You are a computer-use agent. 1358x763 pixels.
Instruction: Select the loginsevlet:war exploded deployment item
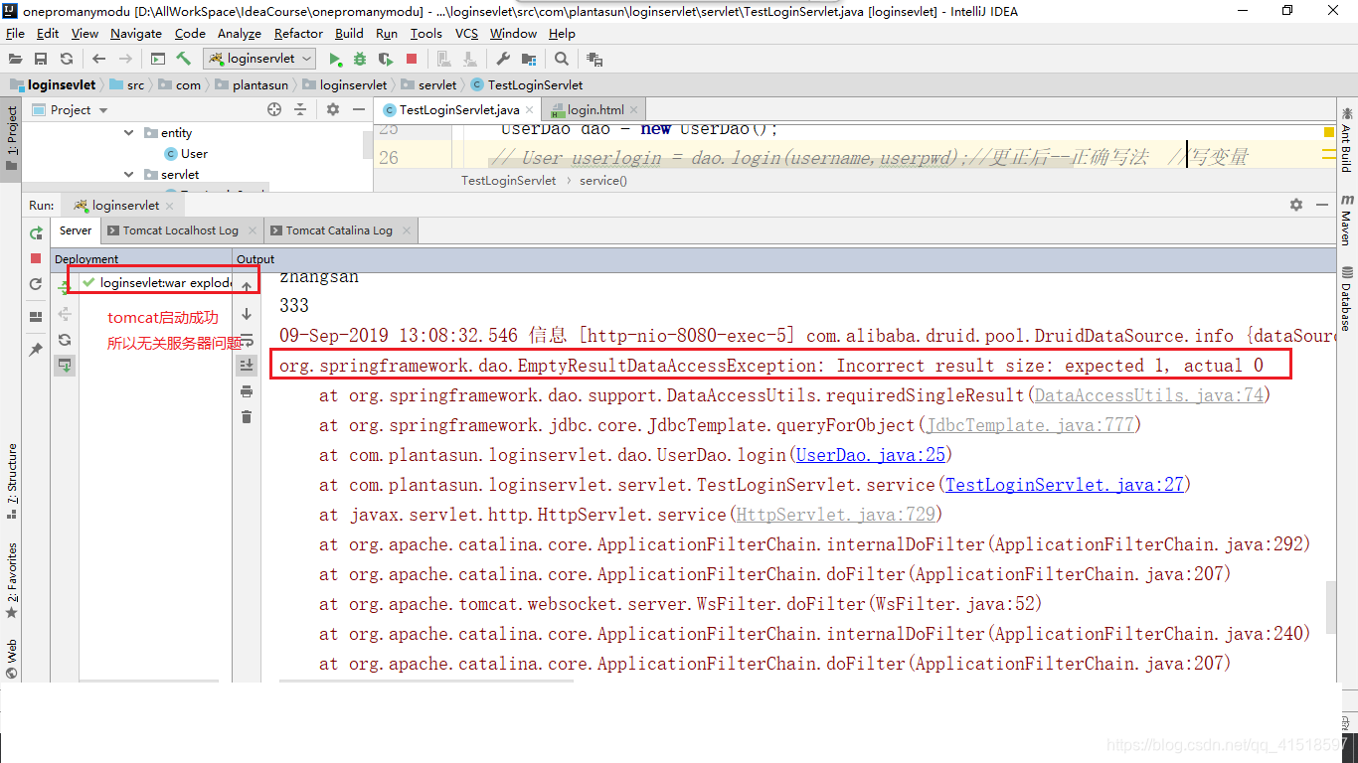tap(159, 283)
